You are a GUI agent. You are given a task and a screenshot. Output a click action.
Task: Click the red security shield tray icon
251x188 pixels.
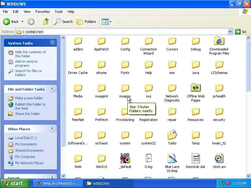point(227,183)
